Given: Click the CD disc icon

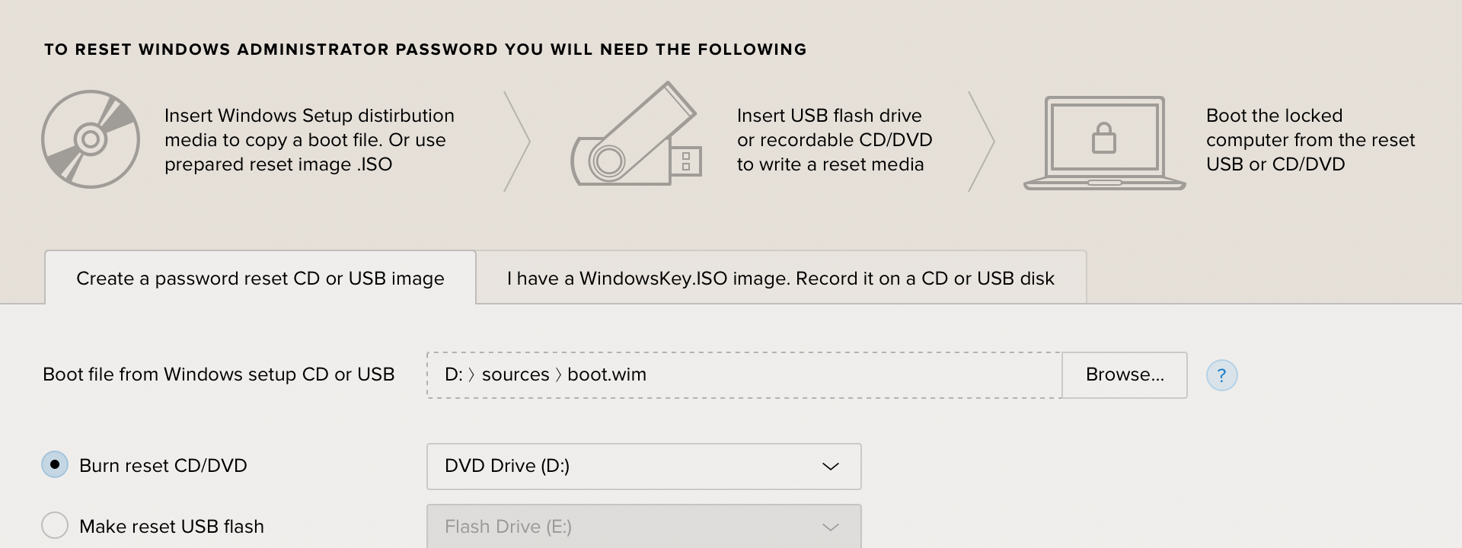Looking at the screenshot, I should (x=91, y=139).
